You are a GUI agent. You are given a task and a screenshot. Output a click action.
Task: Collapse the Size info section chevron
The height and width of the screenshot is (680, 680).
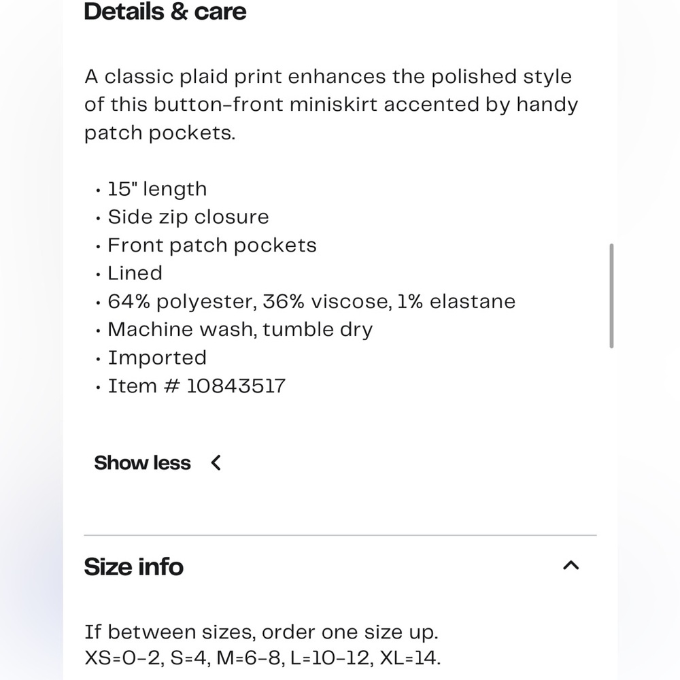point(571,566)
